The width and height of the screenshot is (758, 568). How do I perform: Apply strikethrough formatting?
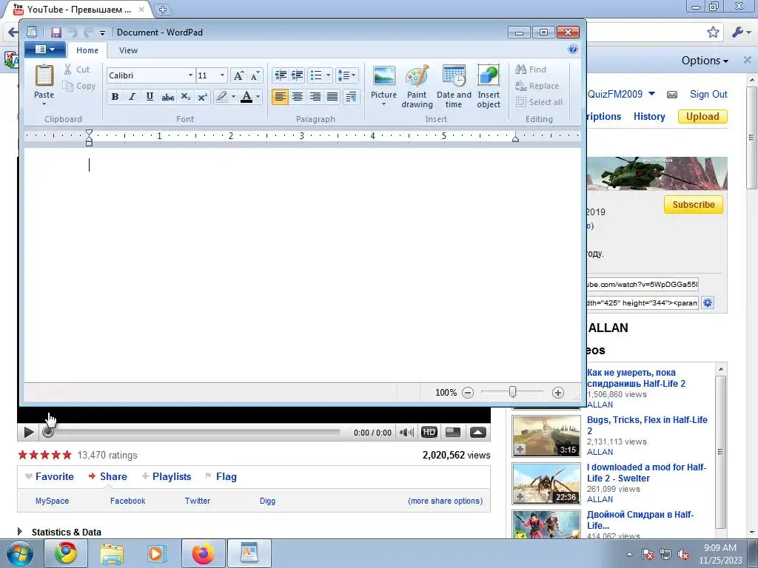coord(168,97)
